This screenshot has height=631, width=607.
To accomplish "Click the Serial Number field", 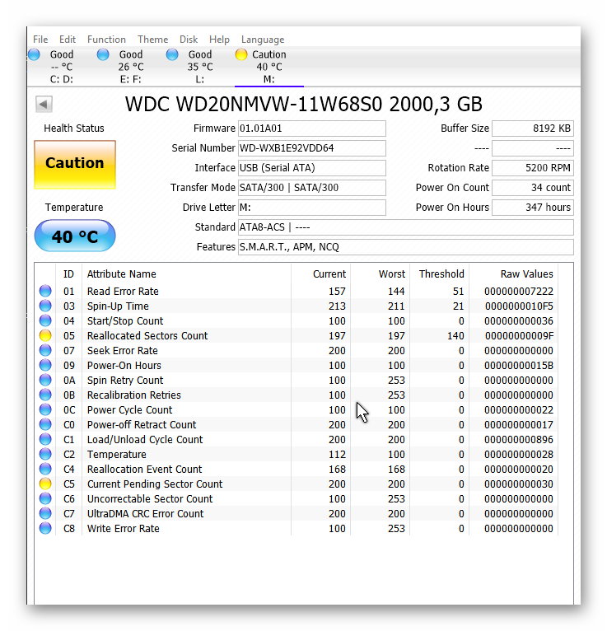I will pos(312,148).
